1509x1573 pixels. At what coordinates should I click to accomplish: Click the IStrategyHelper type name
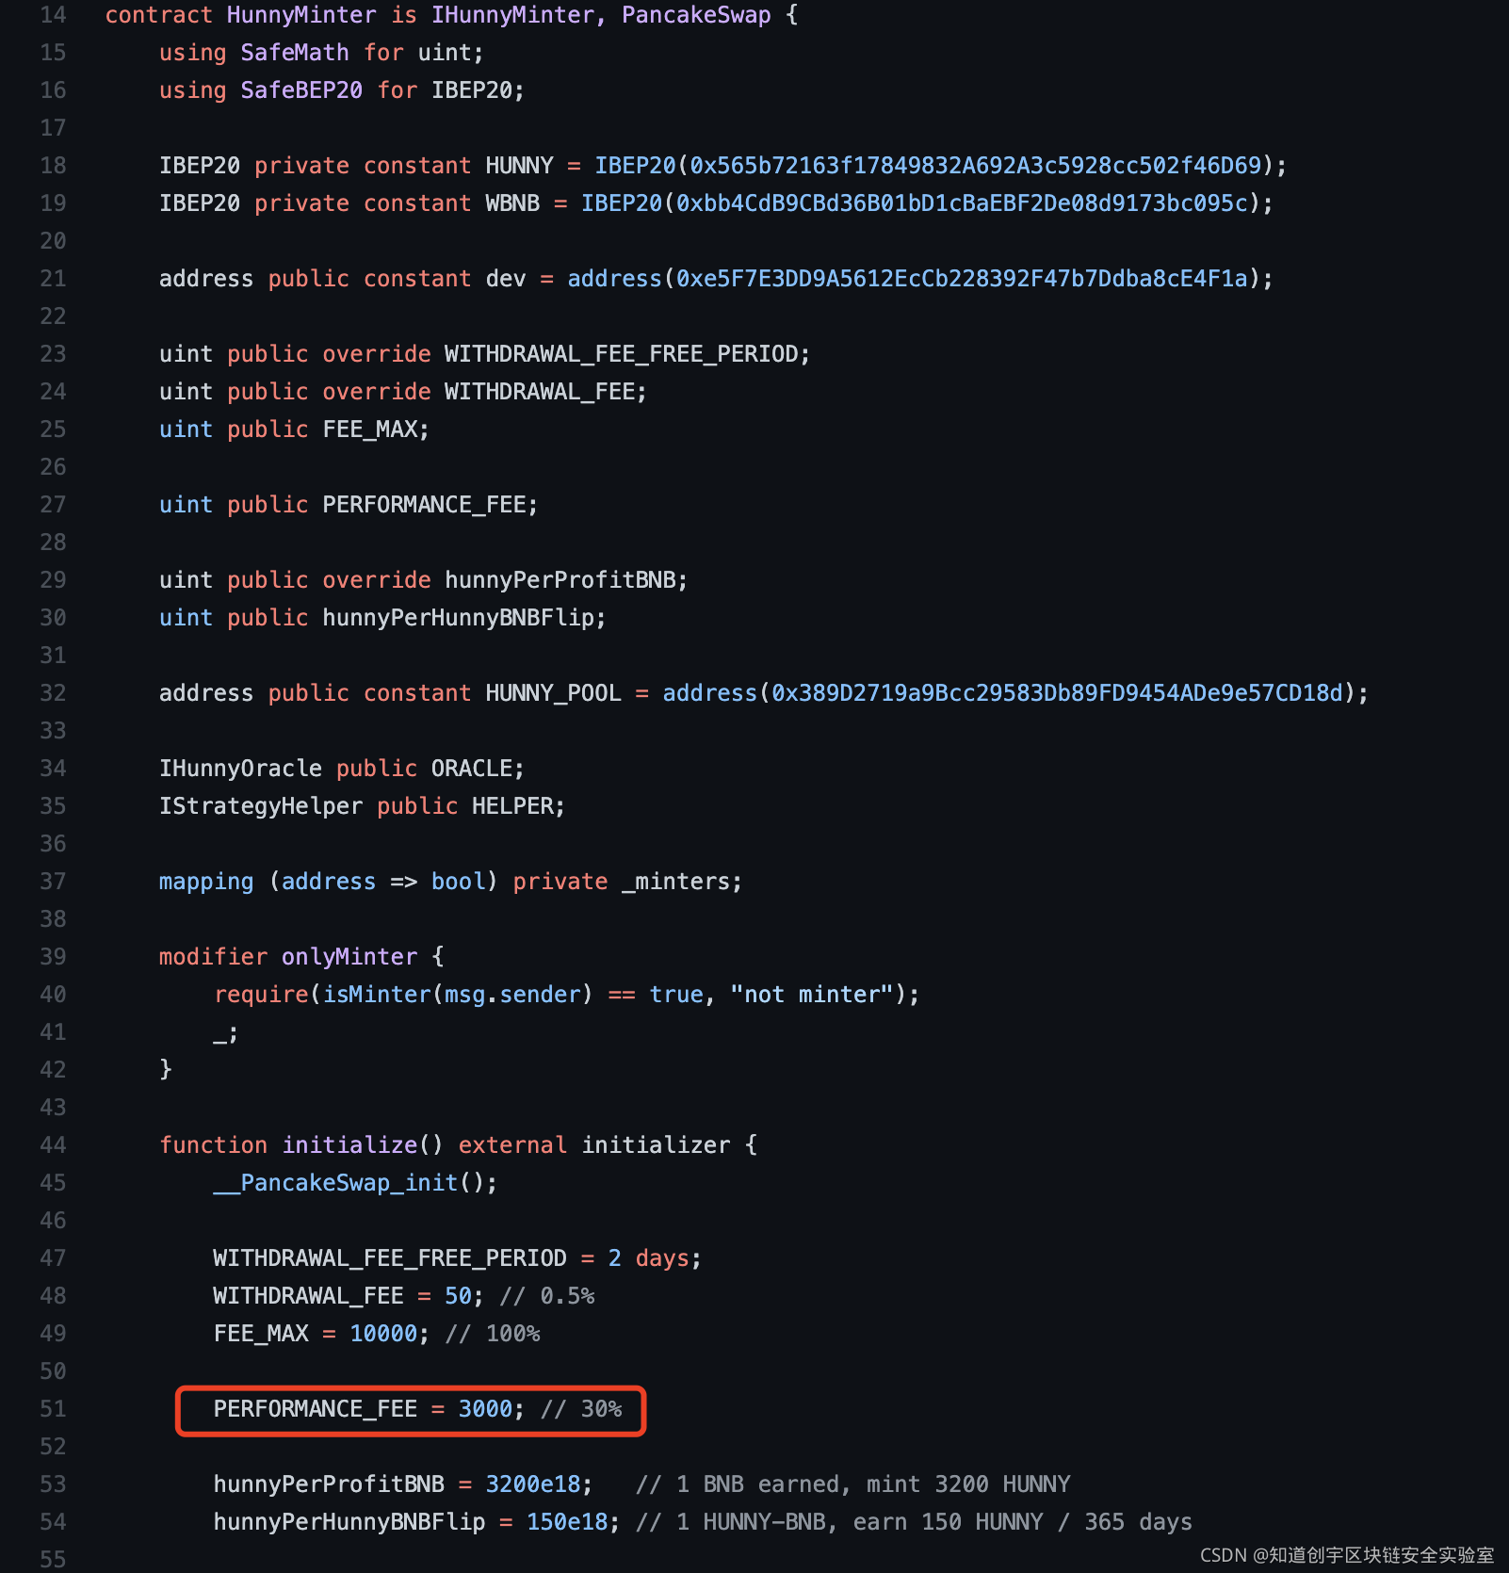[x=261, y=806]
